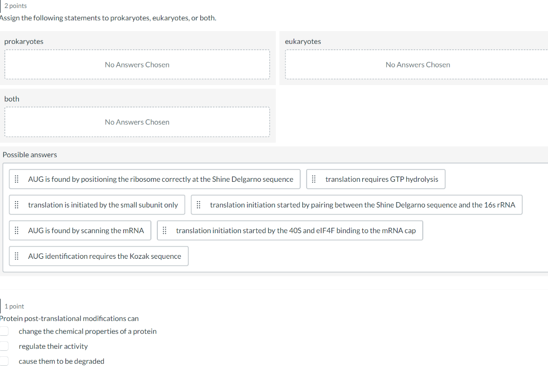
Task: Choose Shine Delgarno and 16s rRNA pairing answer
Action: coord(362,205)
